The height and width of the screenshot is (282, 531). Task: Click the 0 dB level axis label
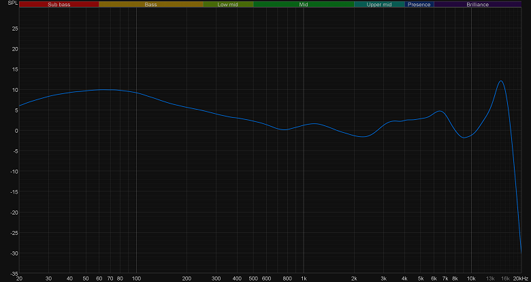coord(16,131)
